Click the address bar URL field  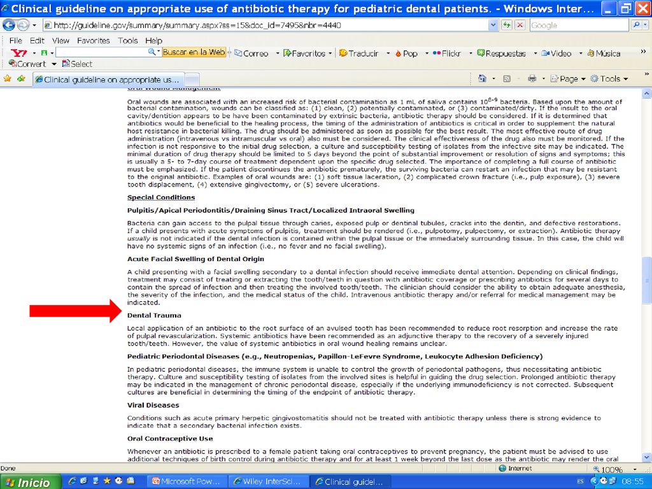point(266,25)
